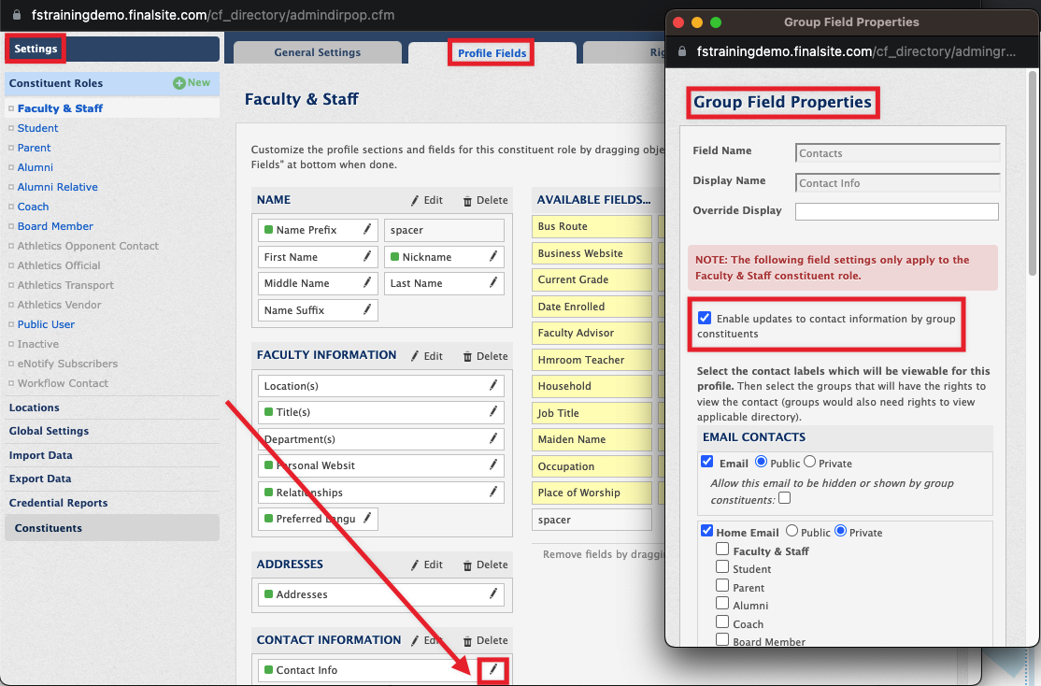Select the Alumni Relative constituent role
This screenshot has width=1041, height=686.
(x=57, y=187)
